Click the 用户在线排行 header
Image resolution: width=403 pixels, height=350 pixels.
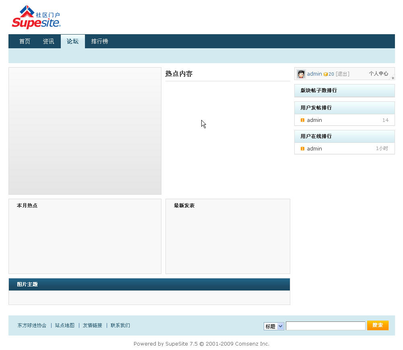tap(344, 136)
